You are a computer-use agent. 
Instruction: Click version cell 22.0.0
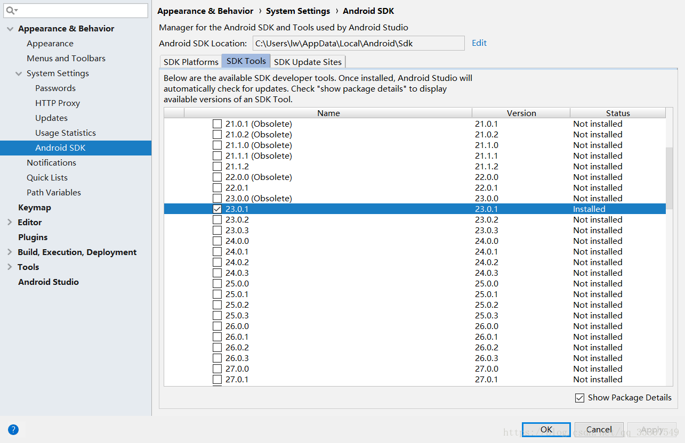pyautogui.click(x=487, y=177)
